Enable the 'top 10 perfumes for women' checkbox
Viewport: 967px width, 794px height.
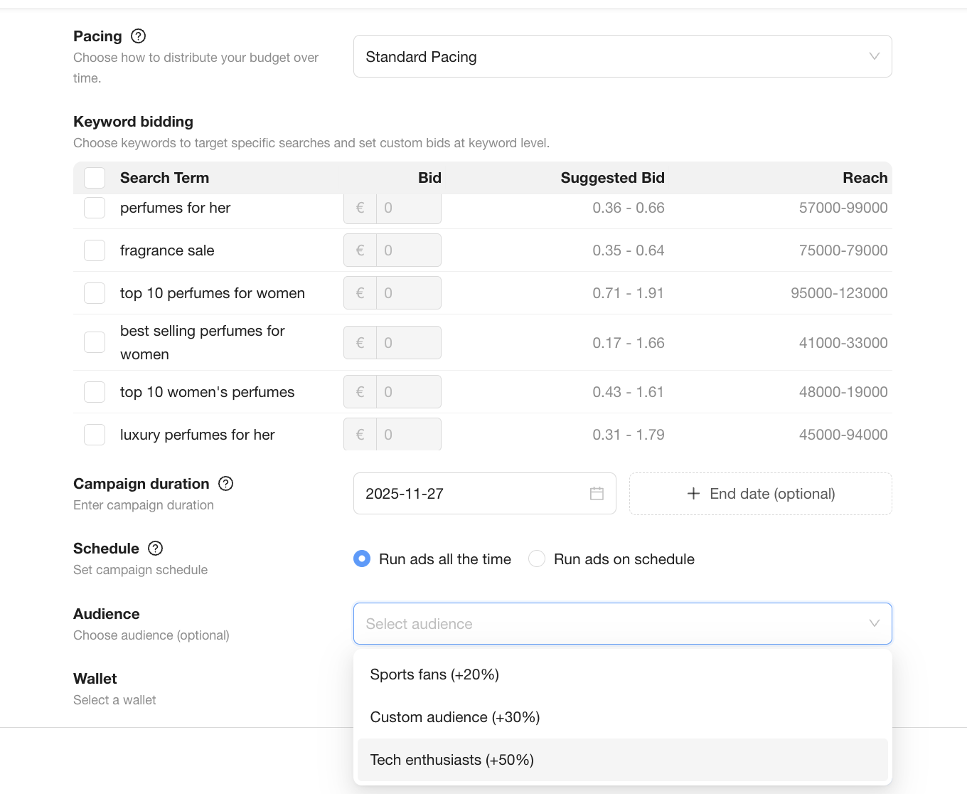[95, 293]
